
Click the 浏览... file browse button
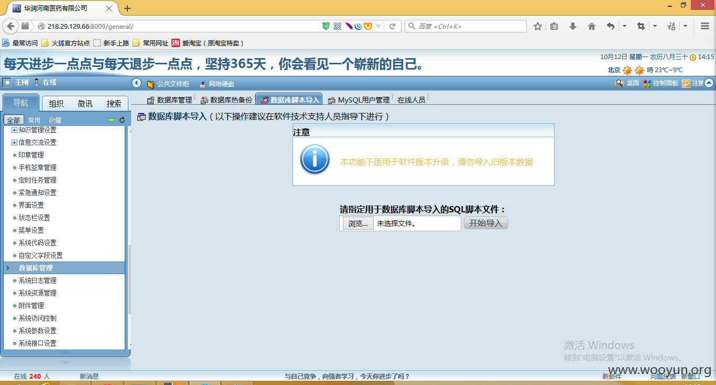[358, 223]
